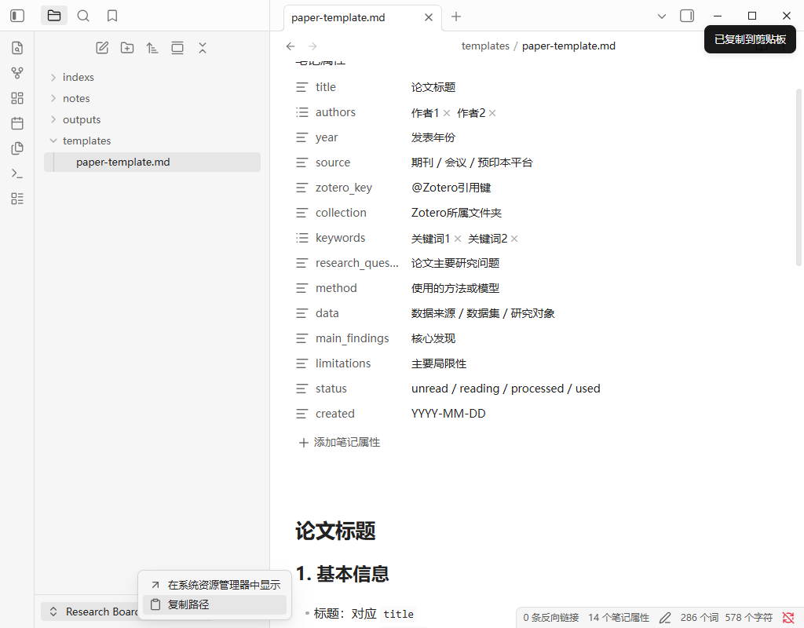Toggle the right sidebar panel
804x628 pixels.
pos(687,16)
